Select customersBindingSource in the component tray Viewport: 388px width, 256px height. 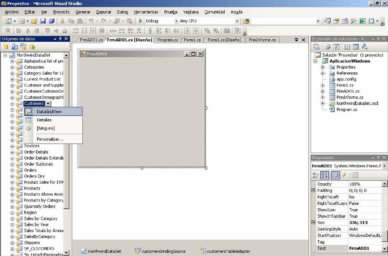click(x=160, y=251)
